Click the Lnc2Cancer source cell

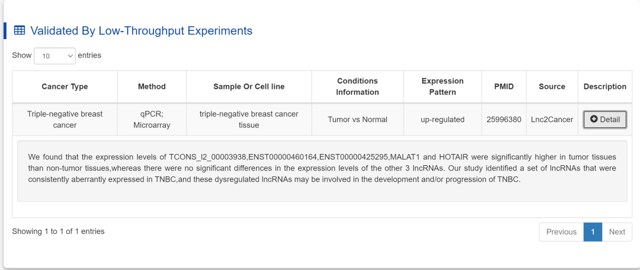(552, 120)
